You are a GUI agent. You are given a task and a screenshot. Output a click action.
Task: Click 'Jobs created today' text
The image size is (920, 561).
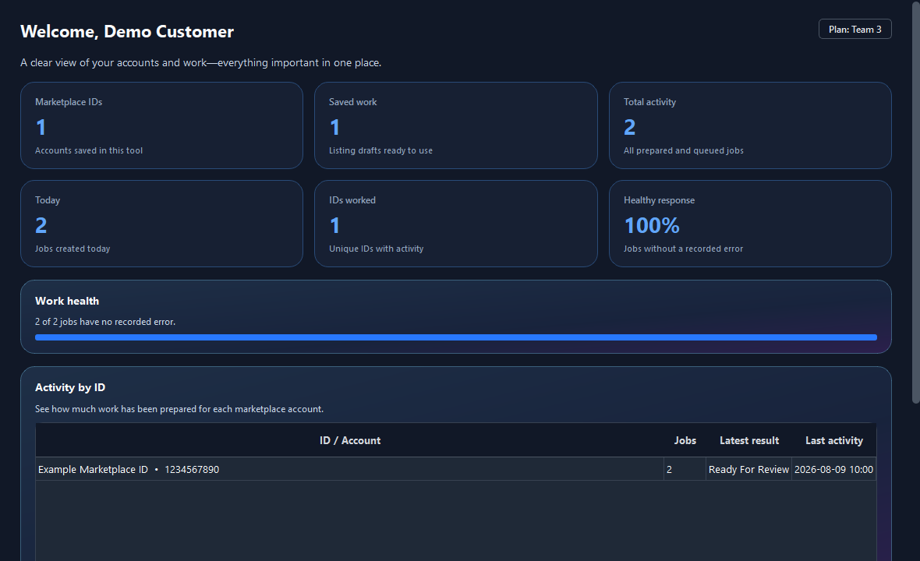pos(73,249)
